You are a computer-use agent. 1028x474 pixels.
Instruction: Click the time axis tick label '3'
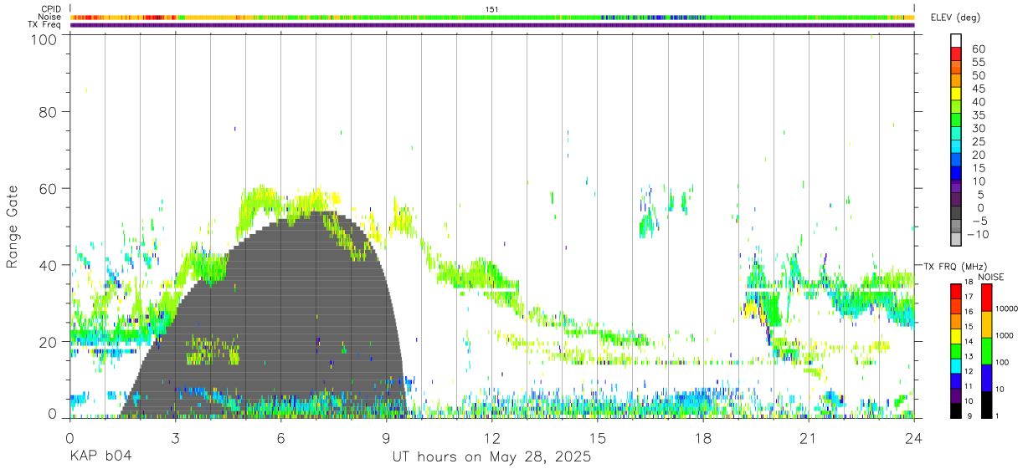coord(175,439)
